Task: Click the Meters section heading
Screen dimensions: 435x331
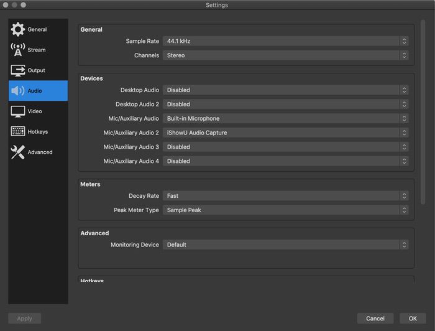Action: pos(90,184)
